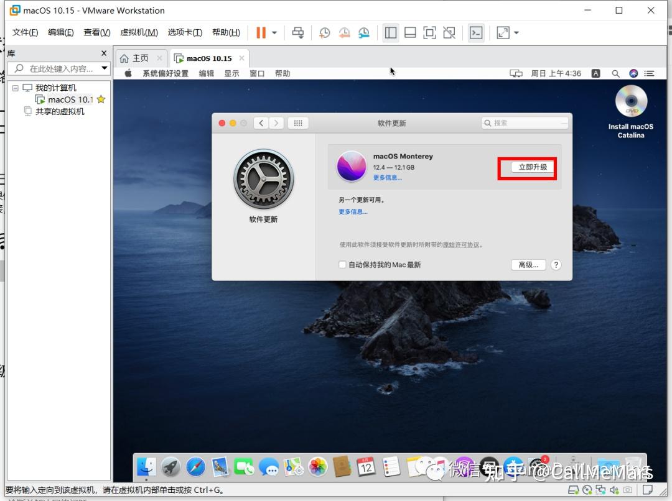Close the 库 library panel
The image size is (672, 501).
coord(104,53)
